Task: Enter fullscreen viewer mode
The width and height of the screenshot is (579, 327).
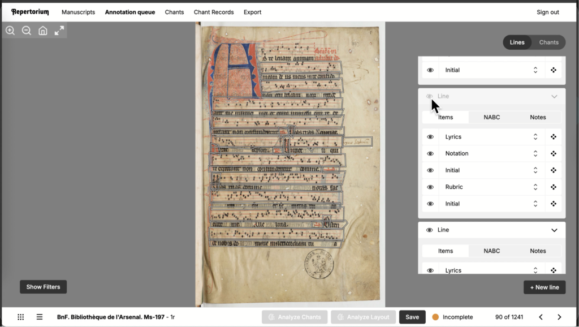Action: [x=59, y=31]
